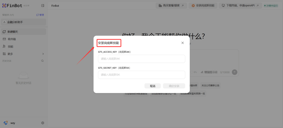The image size is (283, 128).
Task: Click the GTS_ACCESS_KEY field label
Action: [x=114, y=52]
